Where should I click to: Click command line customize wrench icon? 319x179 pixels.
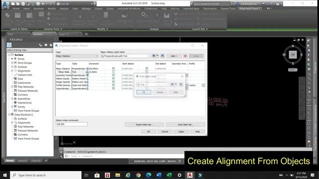click(x=61, y=156)
